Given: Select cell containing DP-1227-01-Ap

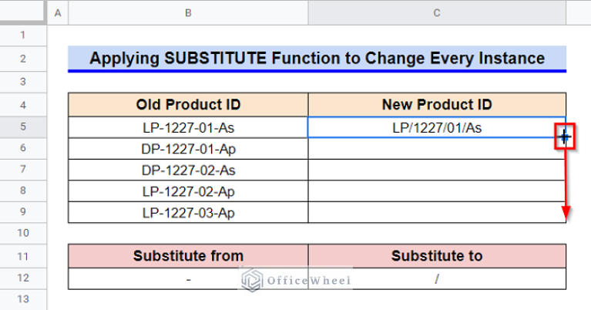Looking at the screenshot, I should click(x=188, y=148).
